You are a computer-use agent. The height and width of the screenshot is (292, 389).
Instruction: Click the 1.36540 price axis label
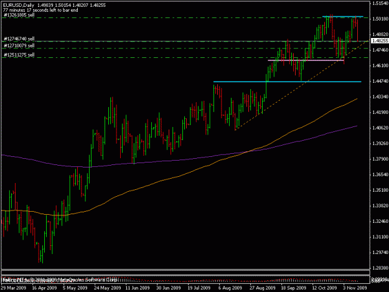[x=380, y=175]
